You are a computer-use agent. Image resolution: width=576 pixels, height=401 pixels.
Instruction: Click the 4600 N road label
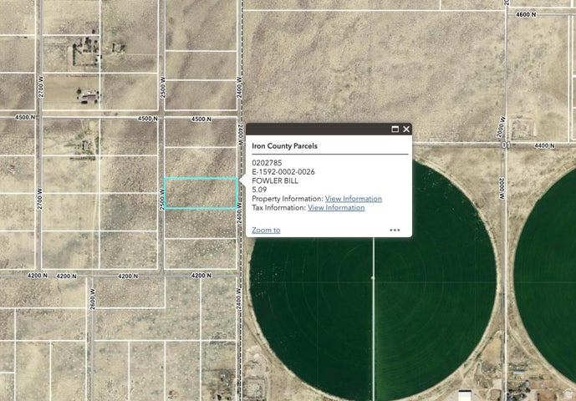(526, 15)
